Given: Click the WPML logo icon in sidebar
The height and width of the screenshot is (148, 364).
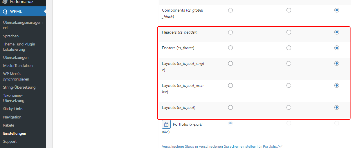Looking at the screenshot, I should [x=5, y=12].
